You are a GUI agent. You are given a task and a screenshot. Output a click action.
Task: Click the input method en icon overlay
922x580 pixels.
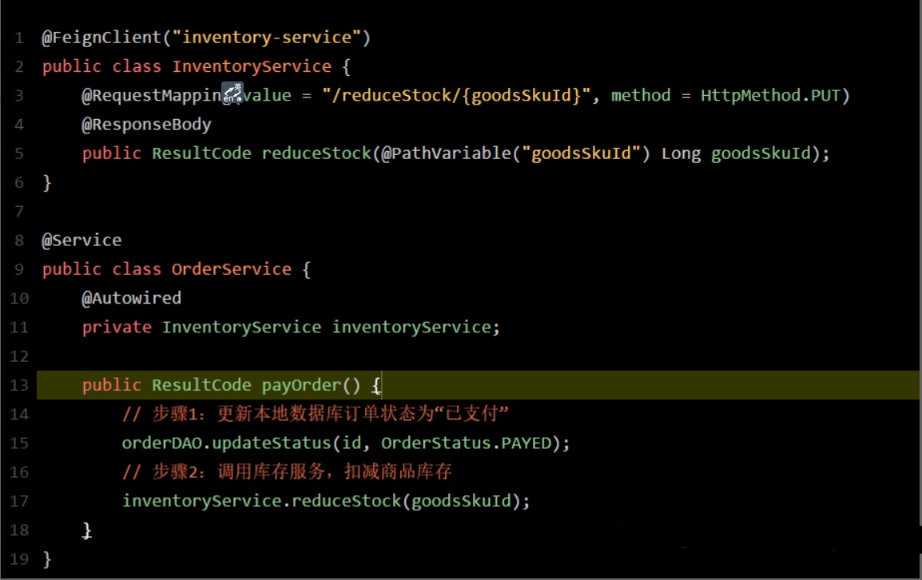[232, 93]
